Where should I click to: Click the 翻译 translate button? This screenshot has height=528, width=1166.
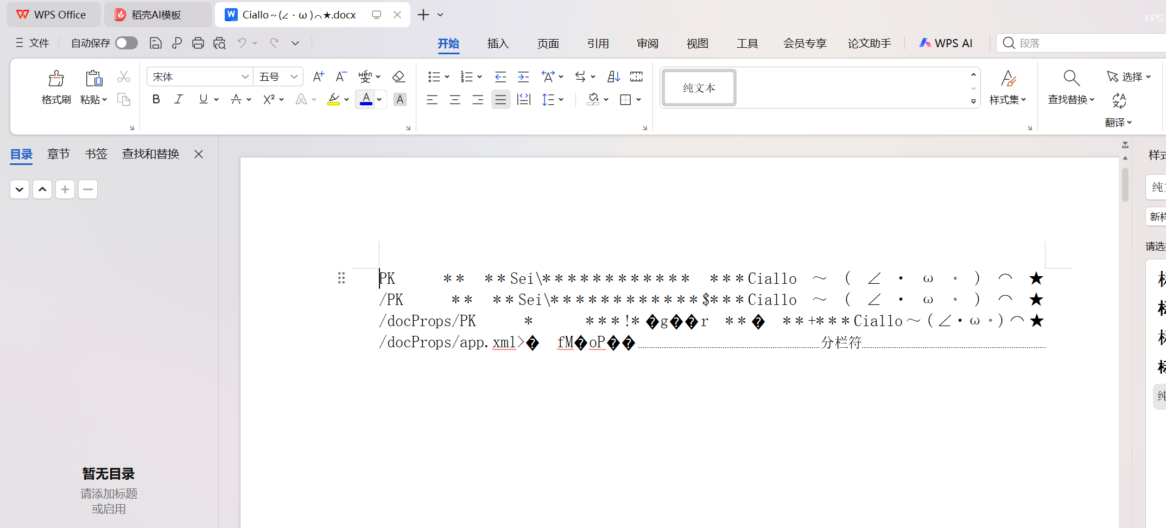pos(1118,111)
